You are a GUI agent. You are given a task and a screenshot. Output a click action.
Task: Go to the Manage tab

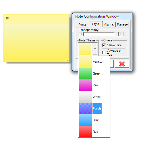point(122,24)
